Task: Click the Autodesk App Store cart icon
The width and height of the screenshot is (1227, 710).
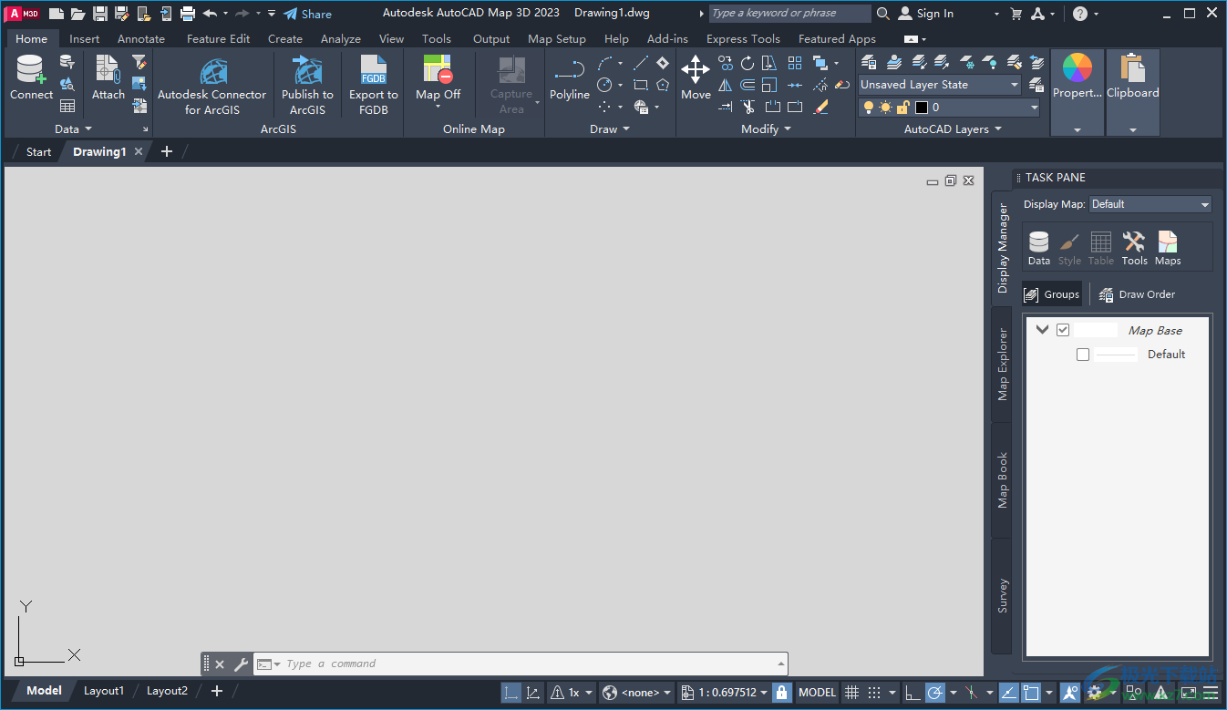Action: click(x=1016, y=14)
